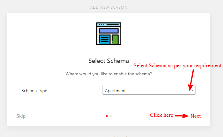Click Next to continue
223x137 pixels.
tap(196, 116)
